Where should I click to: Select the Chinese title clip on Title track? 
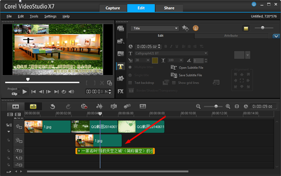pyautogui.click(x=115, y=151)
